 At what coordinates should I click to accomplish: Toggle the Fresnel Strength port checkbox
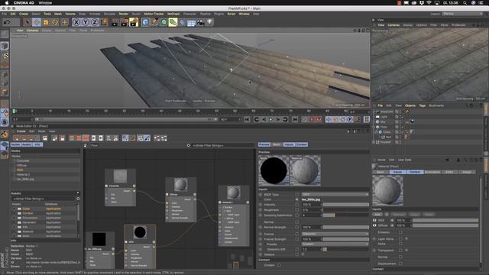point(297,239)
